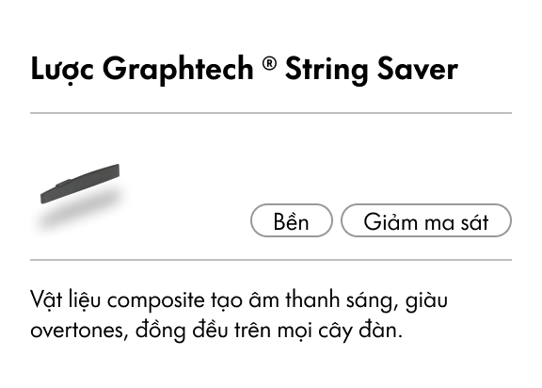Click the right tip of the saddle image
Screen dimensions: 542x388
[117, 170]
